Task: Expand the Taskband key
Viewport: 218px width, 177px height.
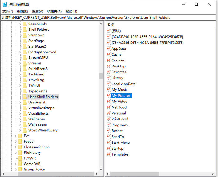Action: click(20, 75)
